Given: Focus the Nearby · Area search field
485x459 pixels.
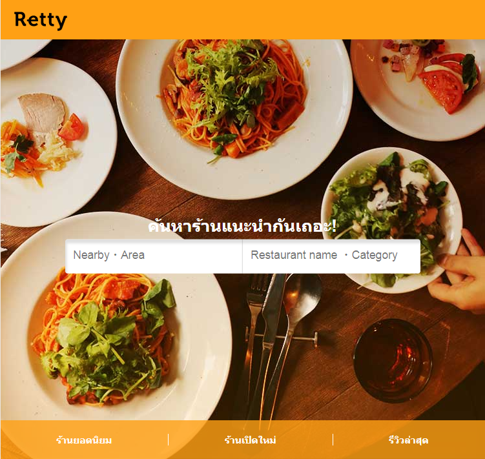Looking at the screenshot, I should [x=154, y=256].
